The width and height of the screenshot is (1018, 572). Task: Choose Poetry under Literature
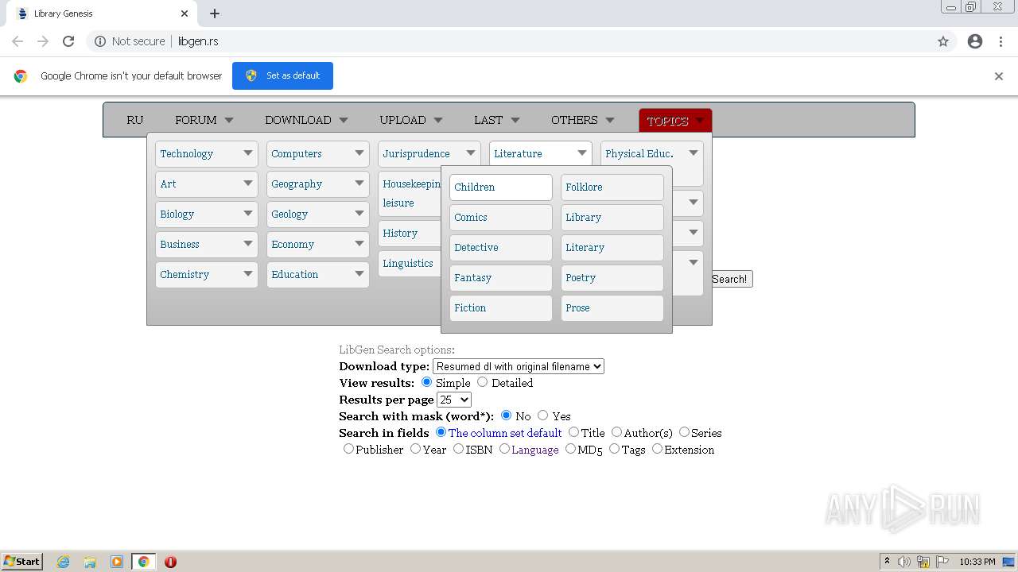(612, 278)
